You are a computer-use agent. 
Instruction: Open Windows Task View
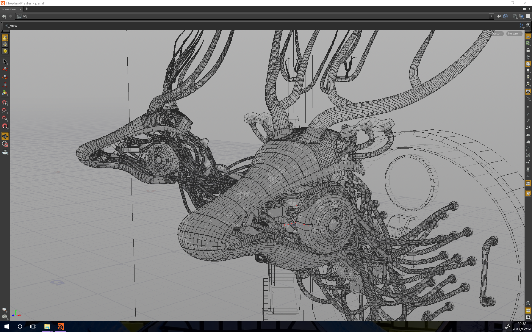point(33,326)
